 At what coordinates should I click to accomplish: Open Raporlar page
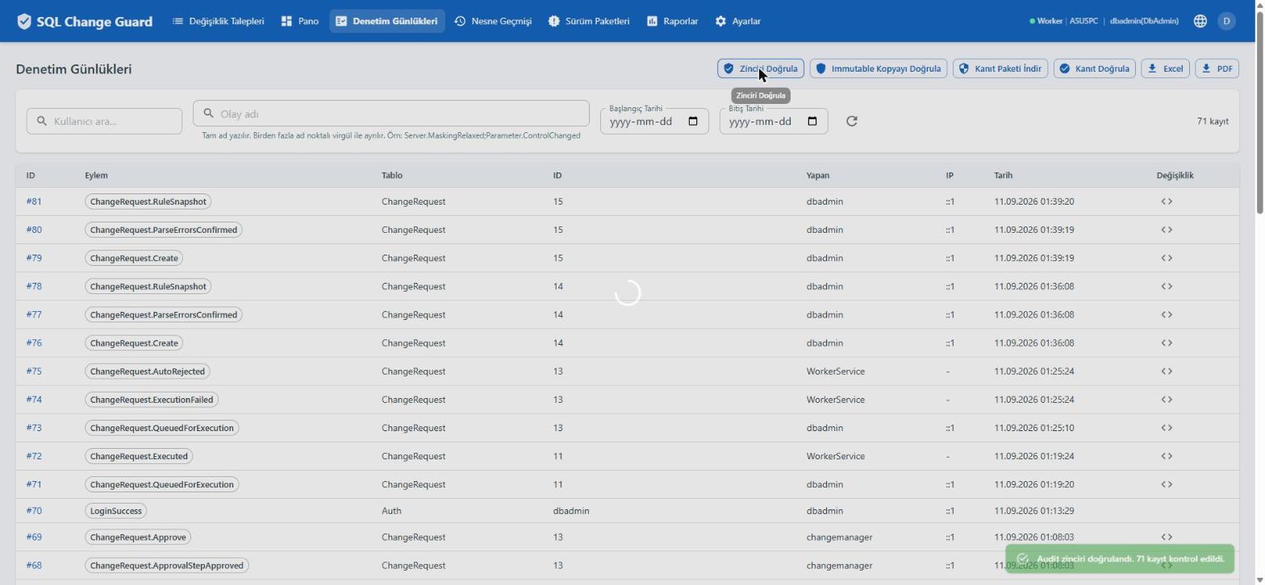tap(672, 22)
